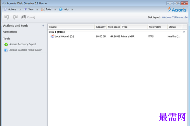Screen dimensions: 191x126
Task: Click the Redo arrow icon
Action: pyautogui.click(x=15, y=17)
